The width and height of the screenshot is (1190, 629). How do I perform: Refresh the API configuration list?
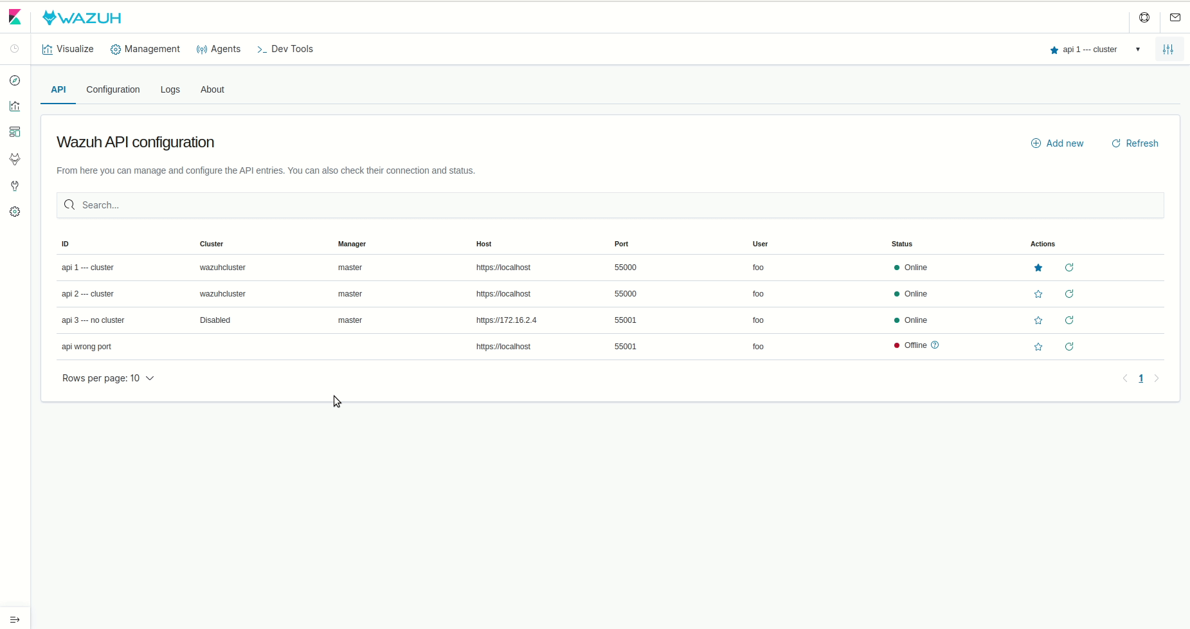point(1135,143)
